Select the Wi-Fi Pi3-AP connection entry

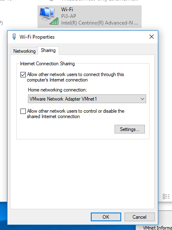click(90, 17)
